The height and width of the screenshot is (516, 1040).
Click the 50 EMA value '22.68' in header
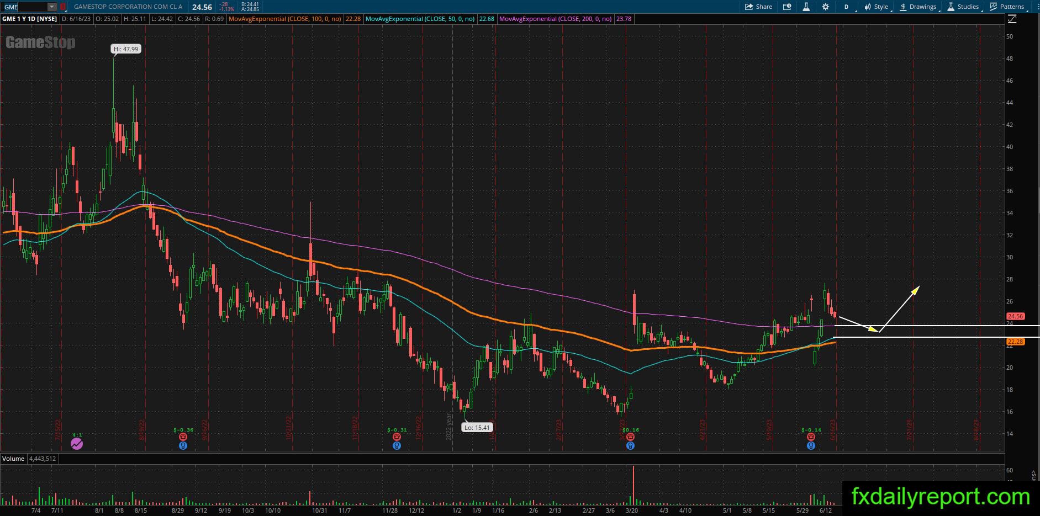click(x=487, y=19)
